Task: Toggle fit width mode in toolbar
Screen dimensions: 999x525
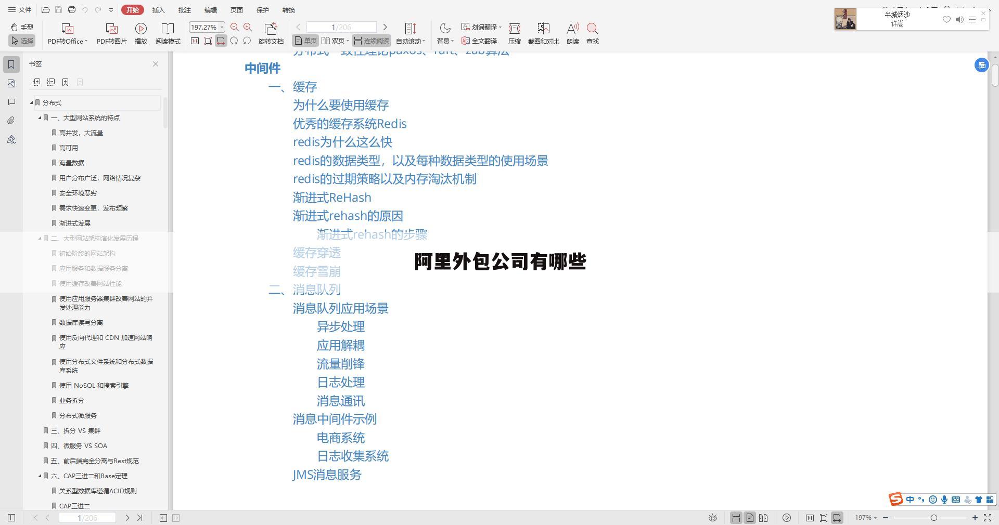Action: point(221,41)
